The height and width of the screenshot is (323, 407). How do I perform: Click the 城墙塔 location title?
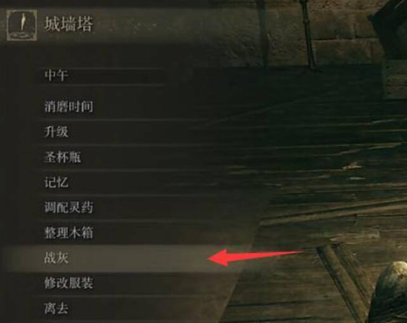click(69, 25)
